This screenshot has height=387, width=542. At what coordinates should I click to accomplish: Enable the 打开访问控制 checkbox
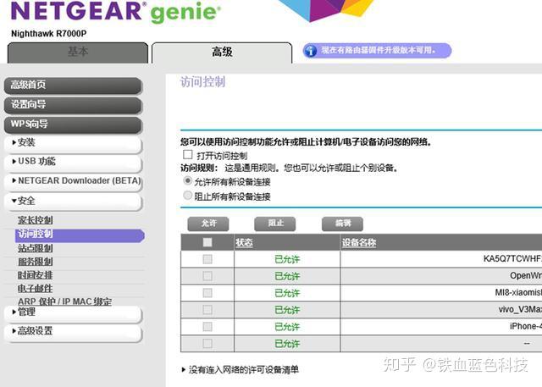[x=188, y=154]
